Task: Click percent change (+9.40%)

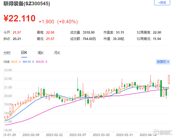Action: (67, 22)
